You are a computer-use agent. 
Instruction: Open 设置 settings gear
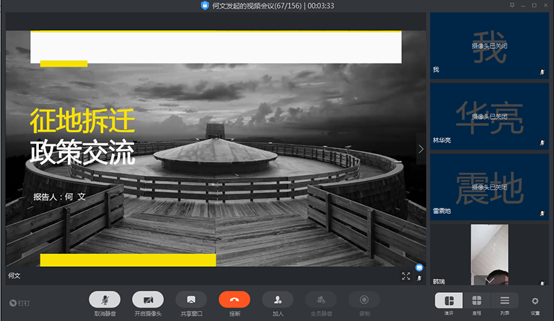(535, 301)
